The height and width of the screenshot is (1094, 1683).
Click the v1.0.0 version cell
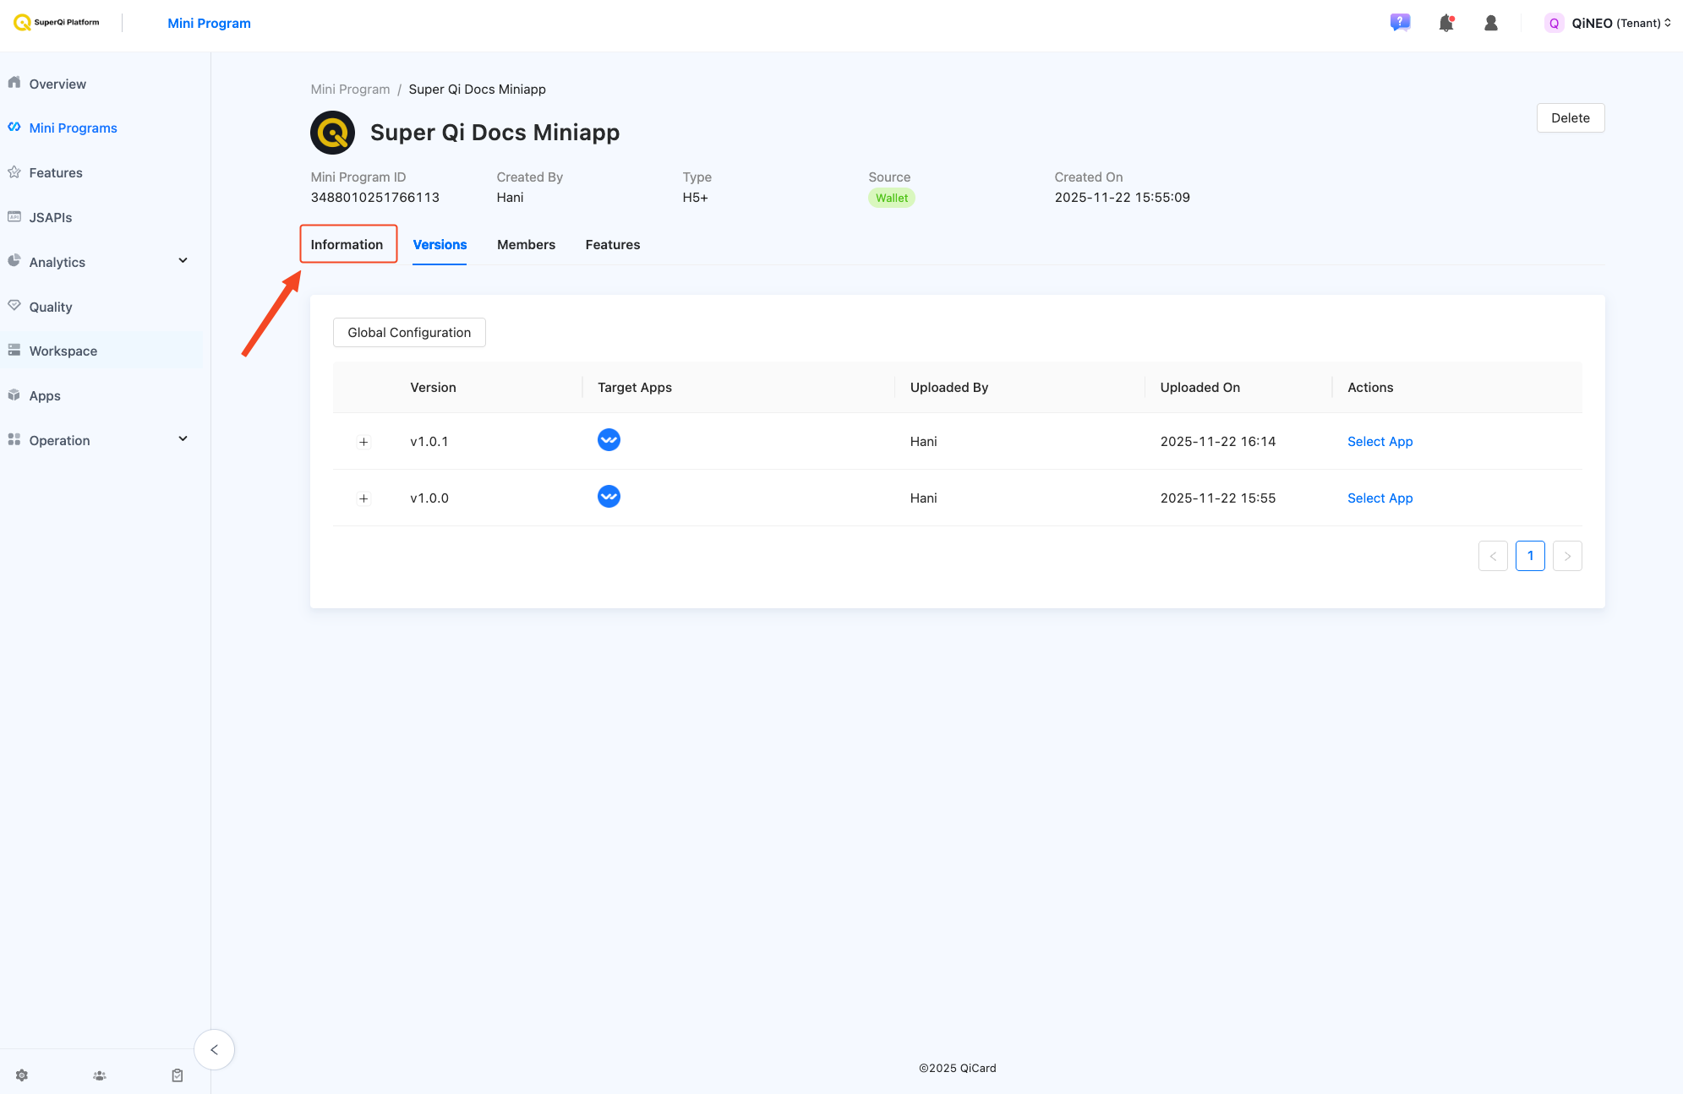pyautogui.click(x=429, y=498)
